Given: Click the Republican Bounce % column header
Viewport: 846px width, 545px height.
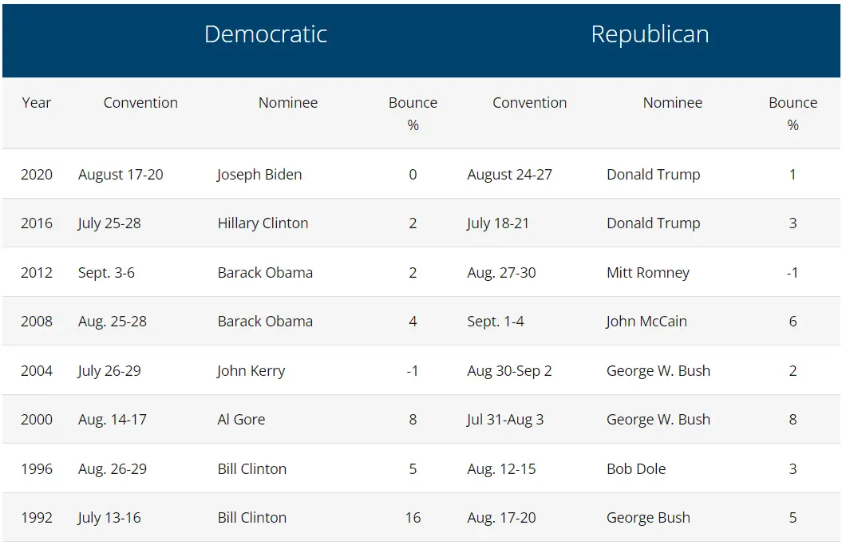Looking at the screenshot, I should (793, 113).
